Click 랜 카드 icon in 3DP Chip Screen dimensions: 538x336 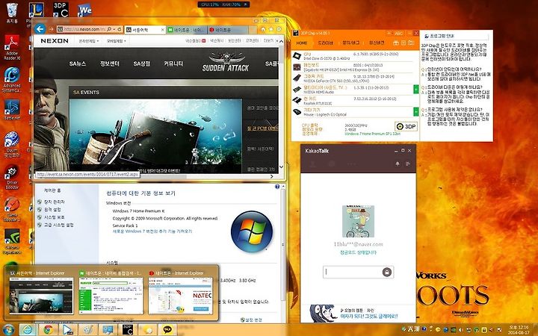pyautogui.click(x=297, y=101)
